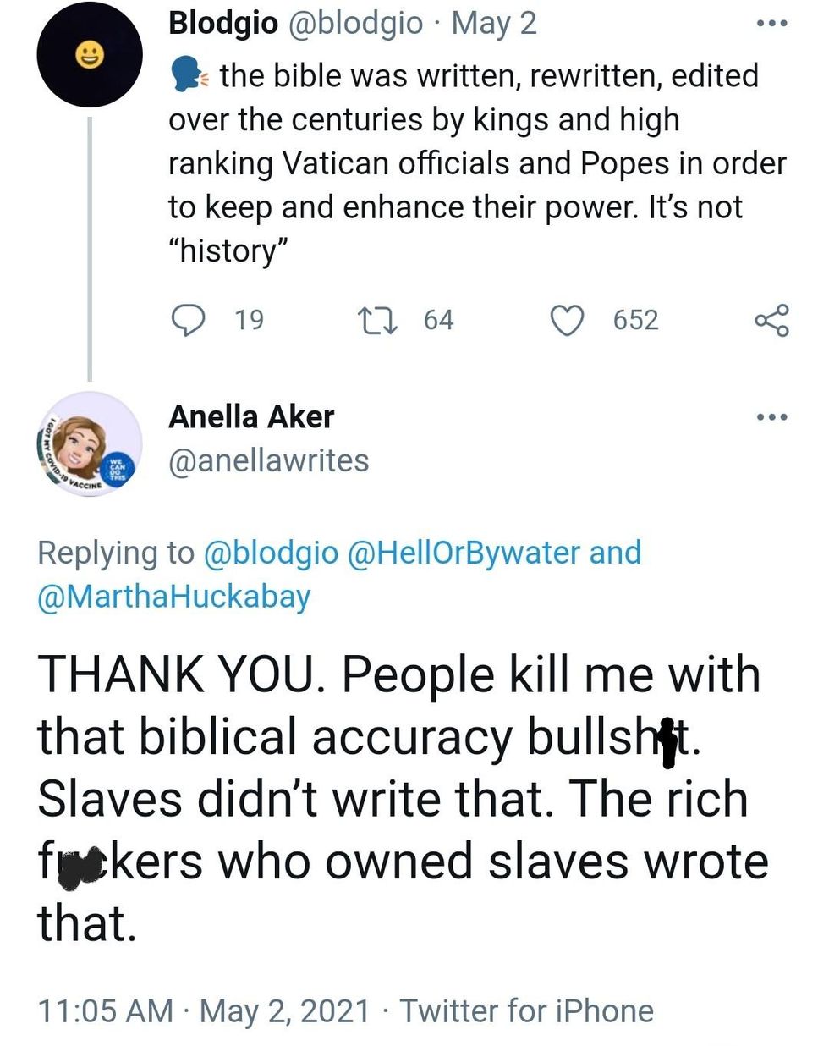Click the 64 retweets count
This screenshot has height=1046, width=829.
(438, 320)
